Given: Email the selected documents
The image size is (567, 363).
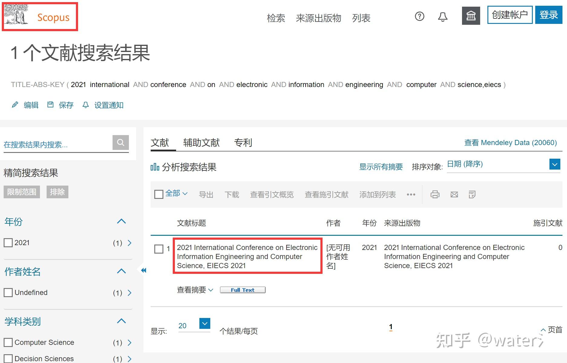Looking at the screenshot, I should click(x=454, y=194).
